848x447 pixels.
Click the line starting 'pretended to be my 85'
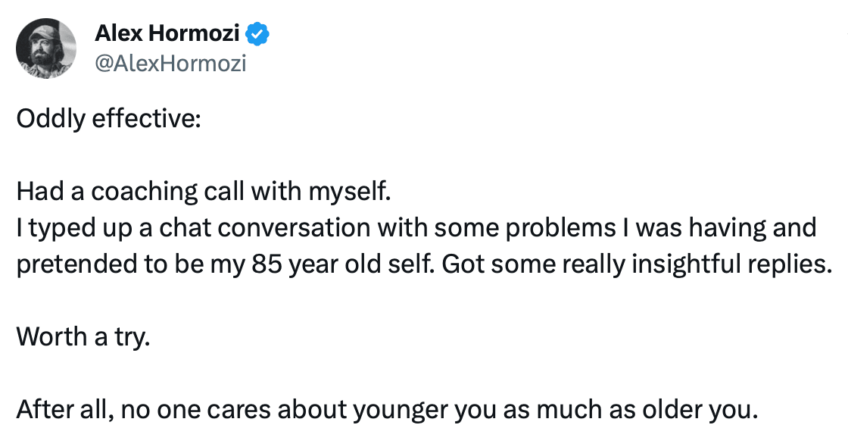(x=424, y=264)
